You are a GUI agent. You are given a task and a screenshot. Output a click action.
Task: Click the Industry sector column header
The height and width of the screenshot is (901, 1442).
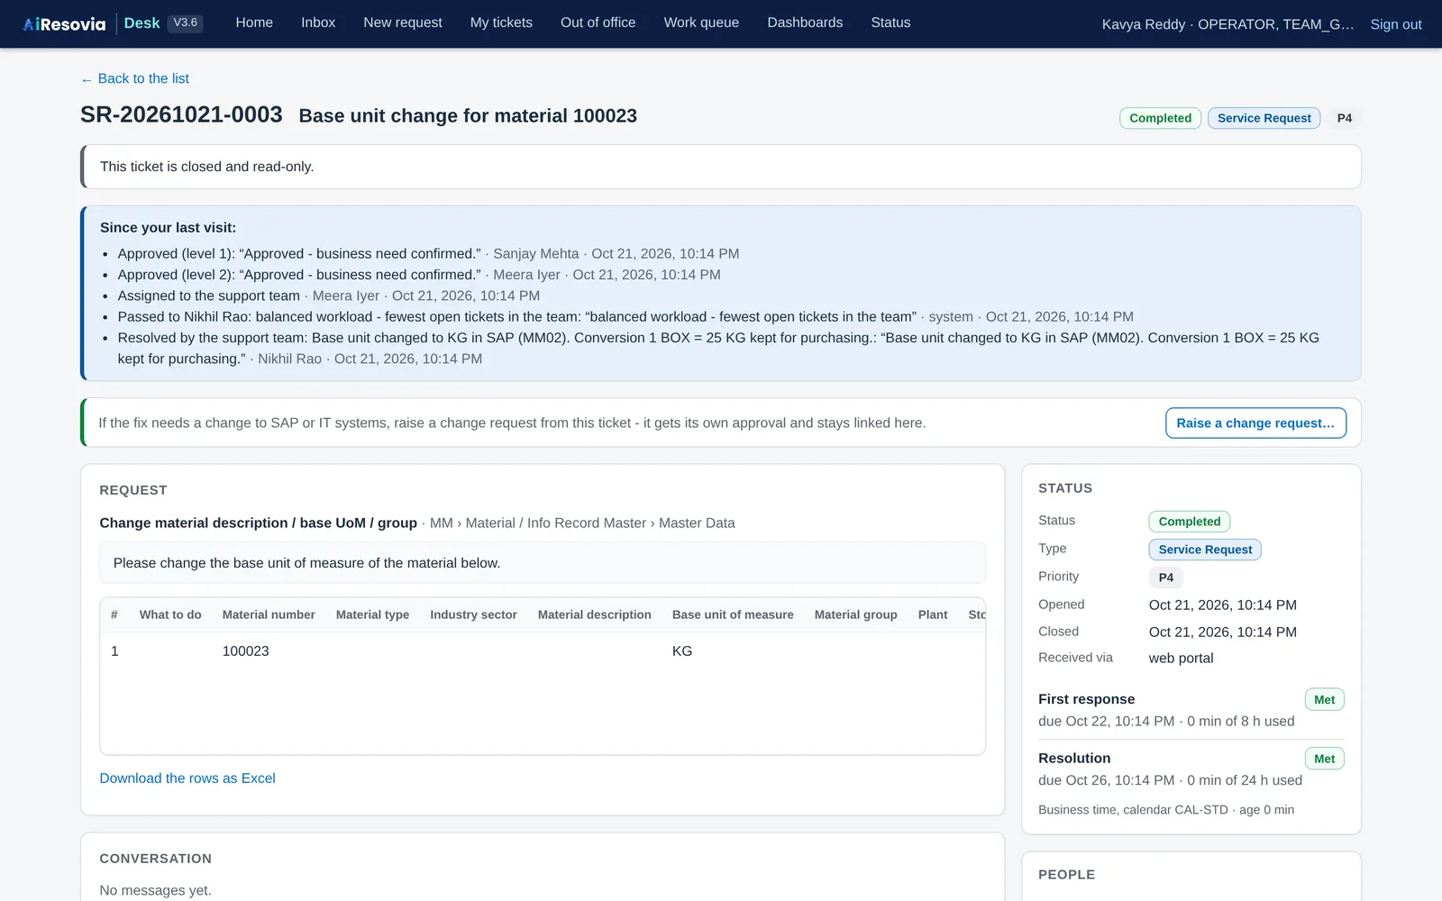tap(473, 614)
